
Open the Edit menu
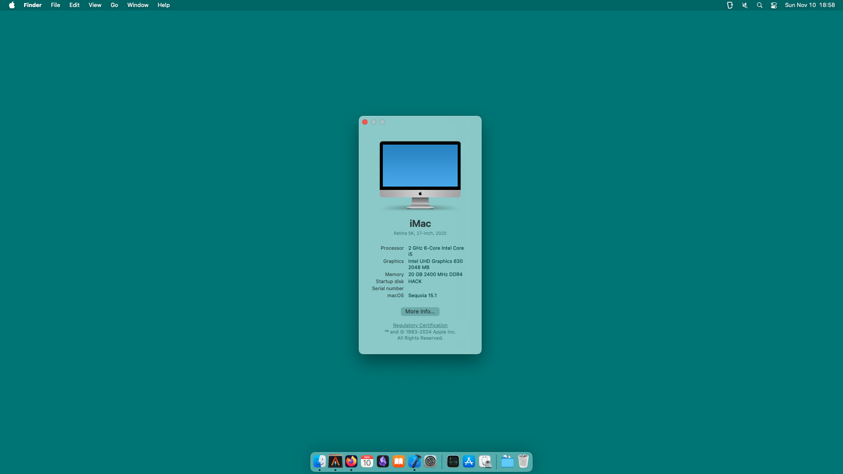pyautogui.click(x=74, y=5)
